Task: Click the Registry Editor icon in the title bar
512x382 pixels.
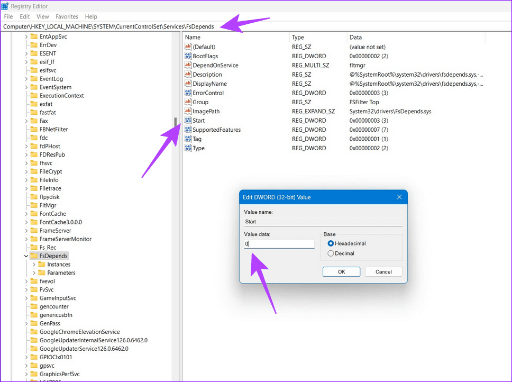Action: (5, 6)
